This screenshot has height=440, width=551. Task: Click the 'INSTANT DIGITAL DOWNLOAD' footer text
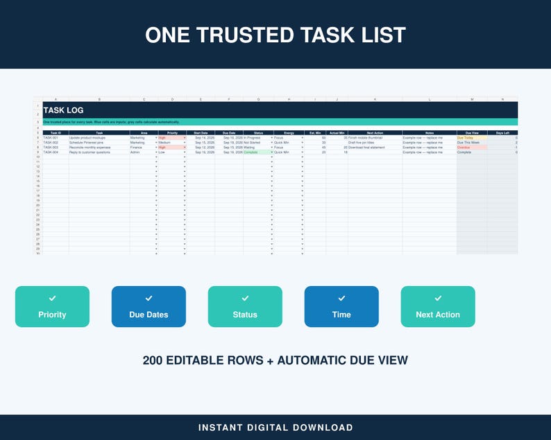[x=275, y=428]
